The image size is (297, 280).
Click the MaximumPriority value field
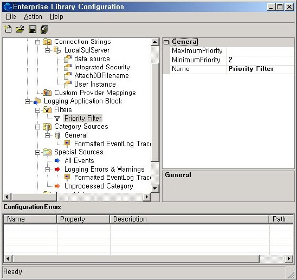pos(261,51)
